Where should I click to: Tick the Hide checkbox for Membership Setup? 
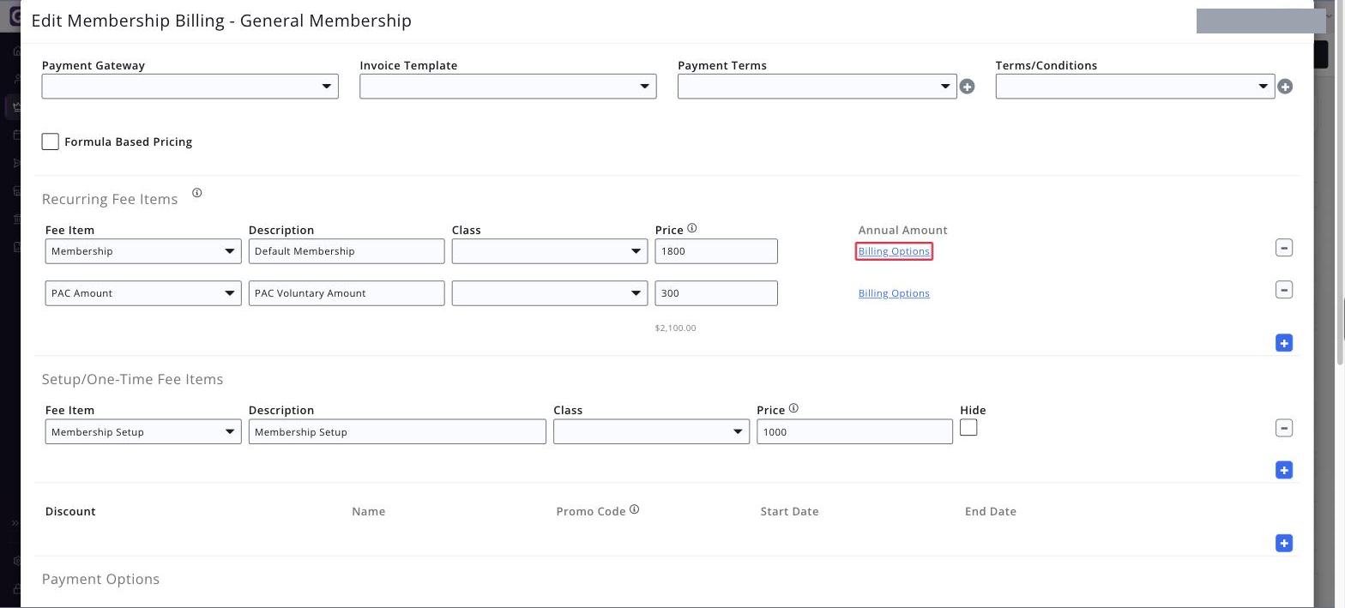tap(968, 427)
